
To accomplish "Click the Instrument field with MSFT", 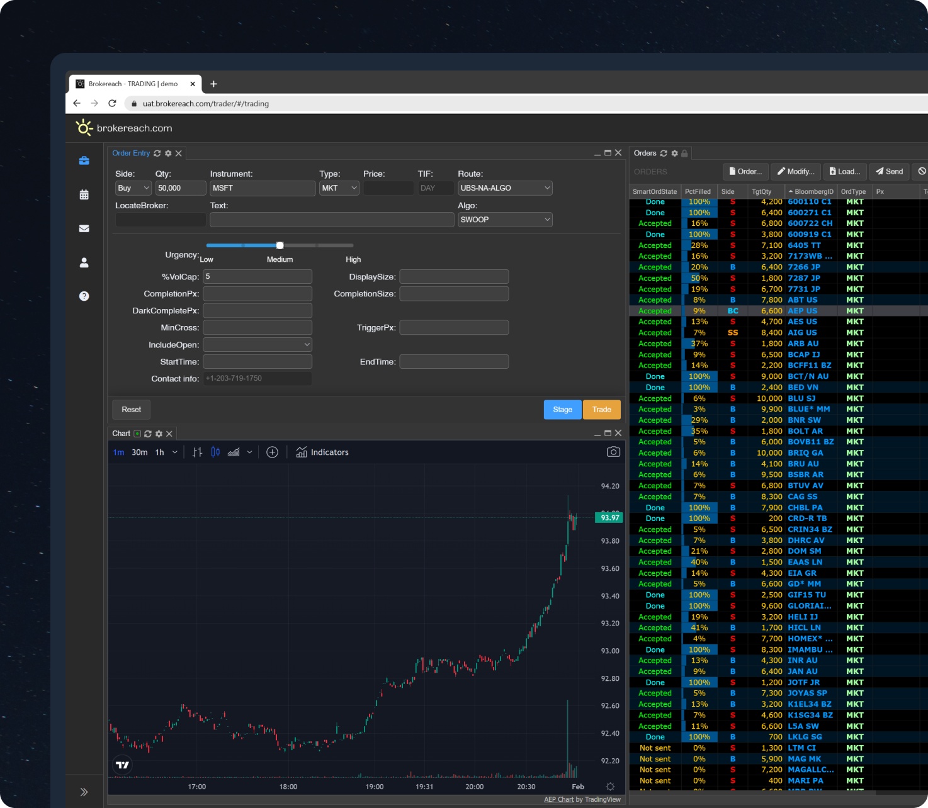I will [x=263, y=188].
